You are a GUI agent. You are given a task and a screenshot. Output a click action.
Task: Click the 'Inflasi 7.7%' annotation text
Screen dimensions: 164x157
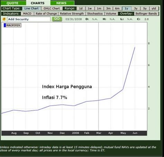[x=54, y=98]
